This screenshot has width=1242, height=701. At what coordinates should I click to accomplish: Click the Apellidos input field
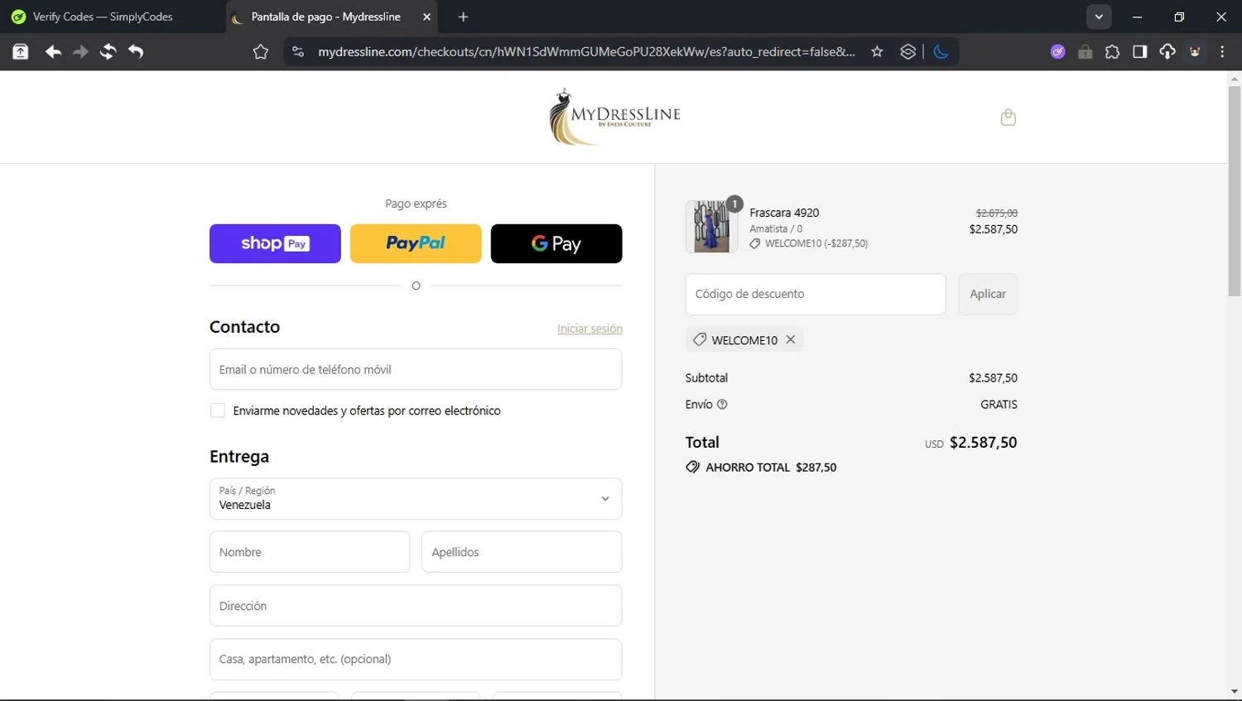(522, 551)
